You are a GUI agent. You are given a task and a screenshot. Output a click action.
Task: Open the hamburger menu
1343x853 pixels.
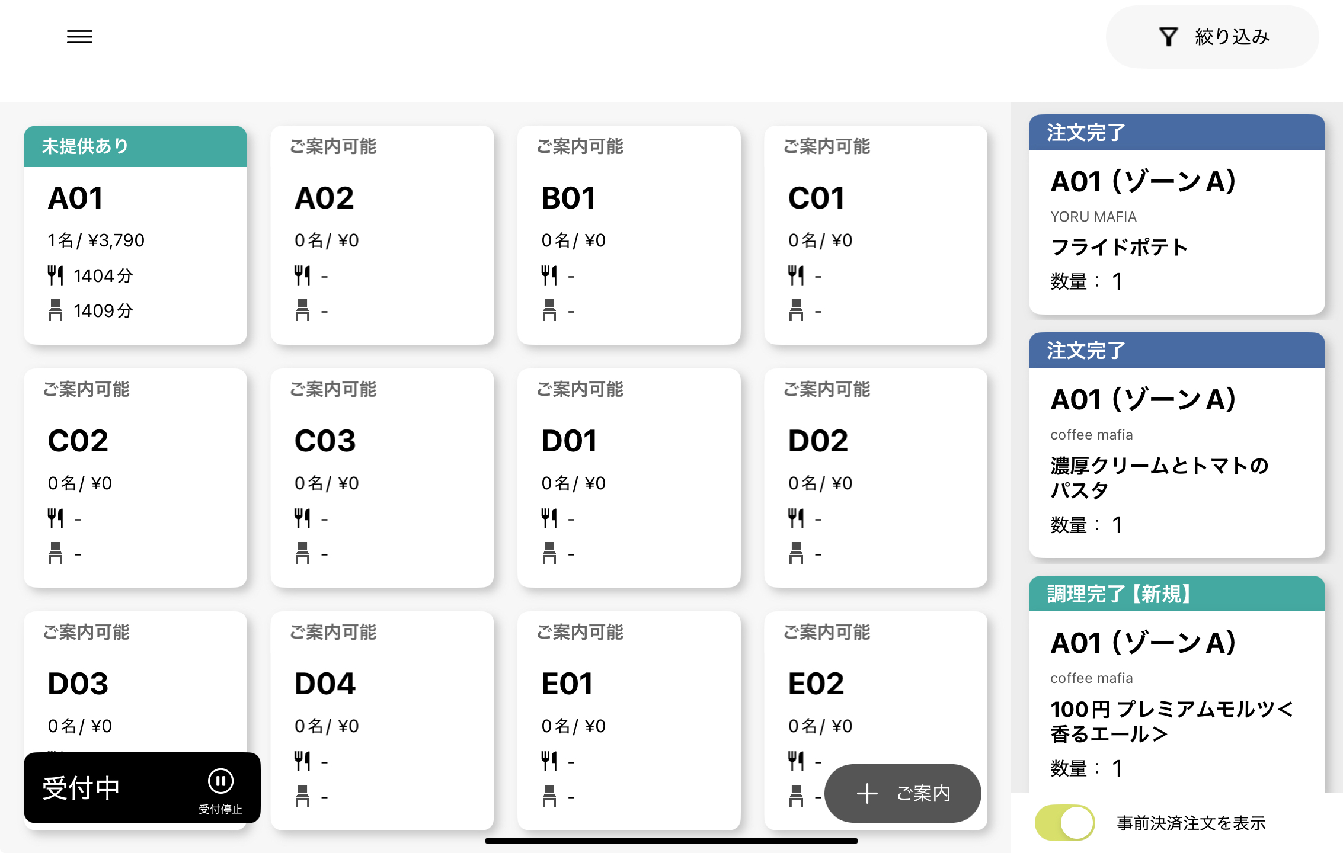79,37
